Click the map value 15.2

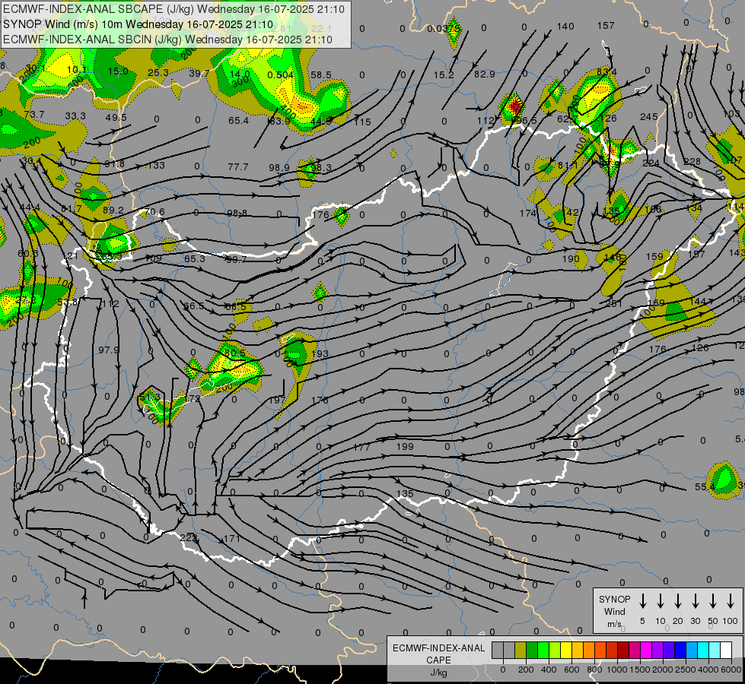coord(444,75)
